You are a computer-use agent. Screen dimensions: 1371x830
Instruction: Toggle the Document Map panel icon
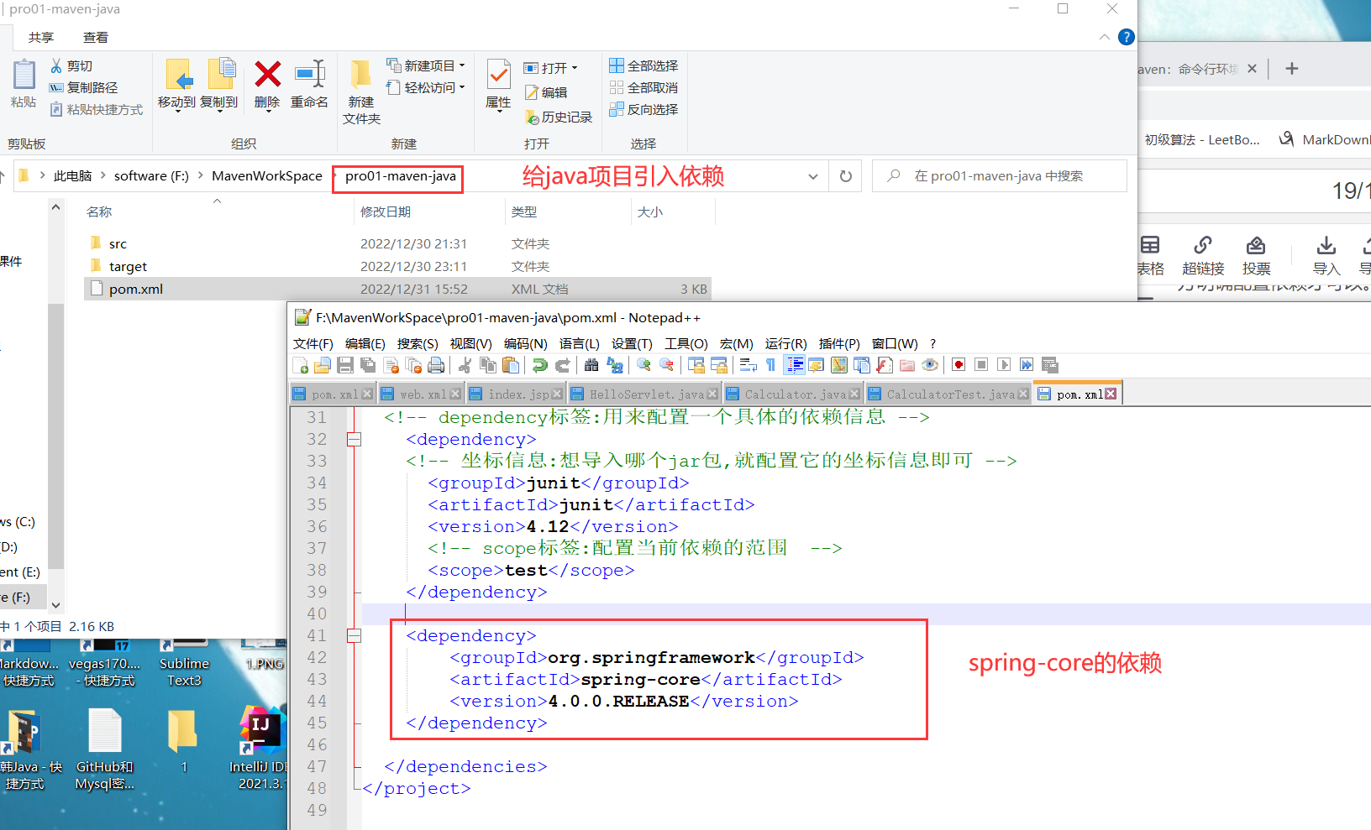839,365
